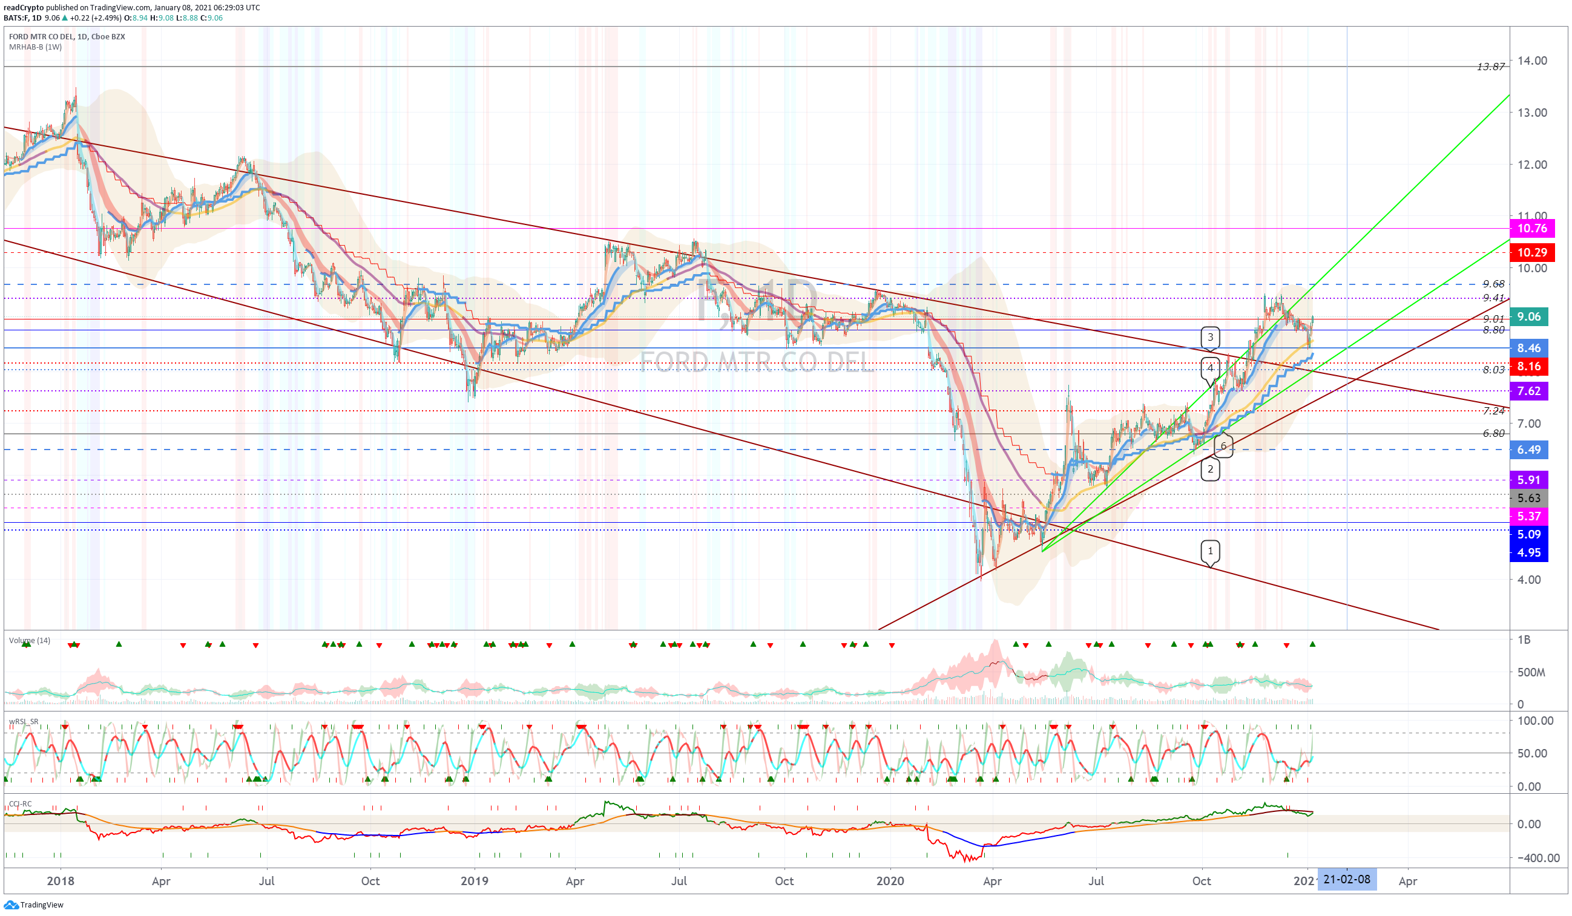Image resolution: width=1572 pixels, height=916 pixels.
Task: Click the Volume (14) pane label
Action: (29, 640)
